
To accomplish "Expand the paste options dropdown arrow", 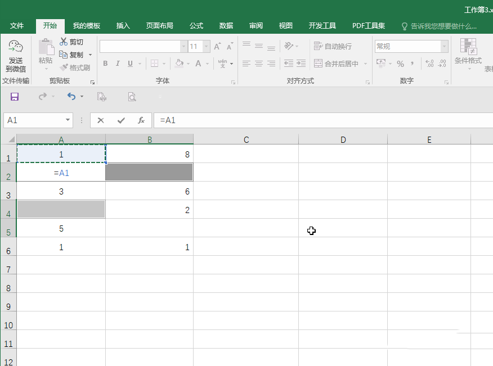I will click(47, 69).
